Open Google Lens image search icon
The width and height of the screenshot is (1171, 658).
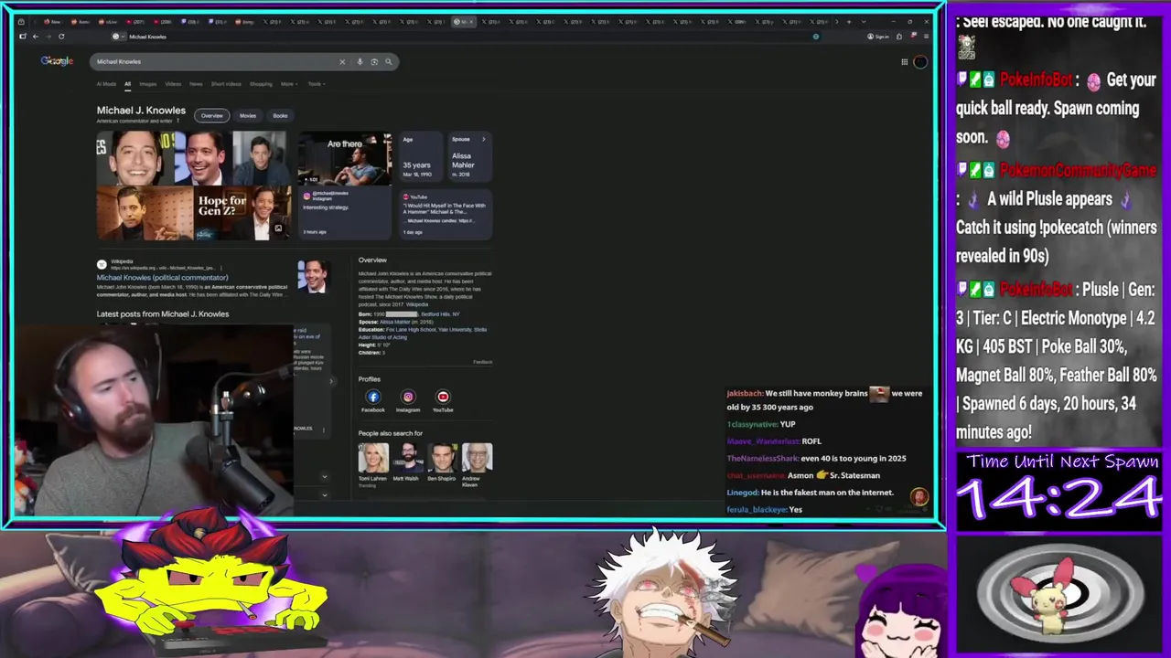click(x=374, y=62)
